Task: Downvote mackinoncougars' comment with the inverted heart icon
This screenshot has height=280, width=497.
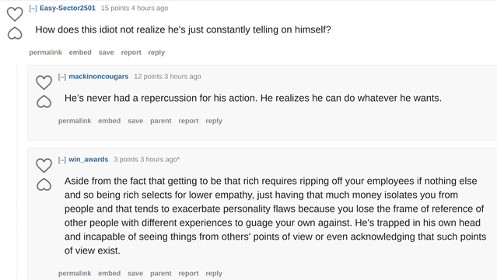Action: tap(44, 102)
